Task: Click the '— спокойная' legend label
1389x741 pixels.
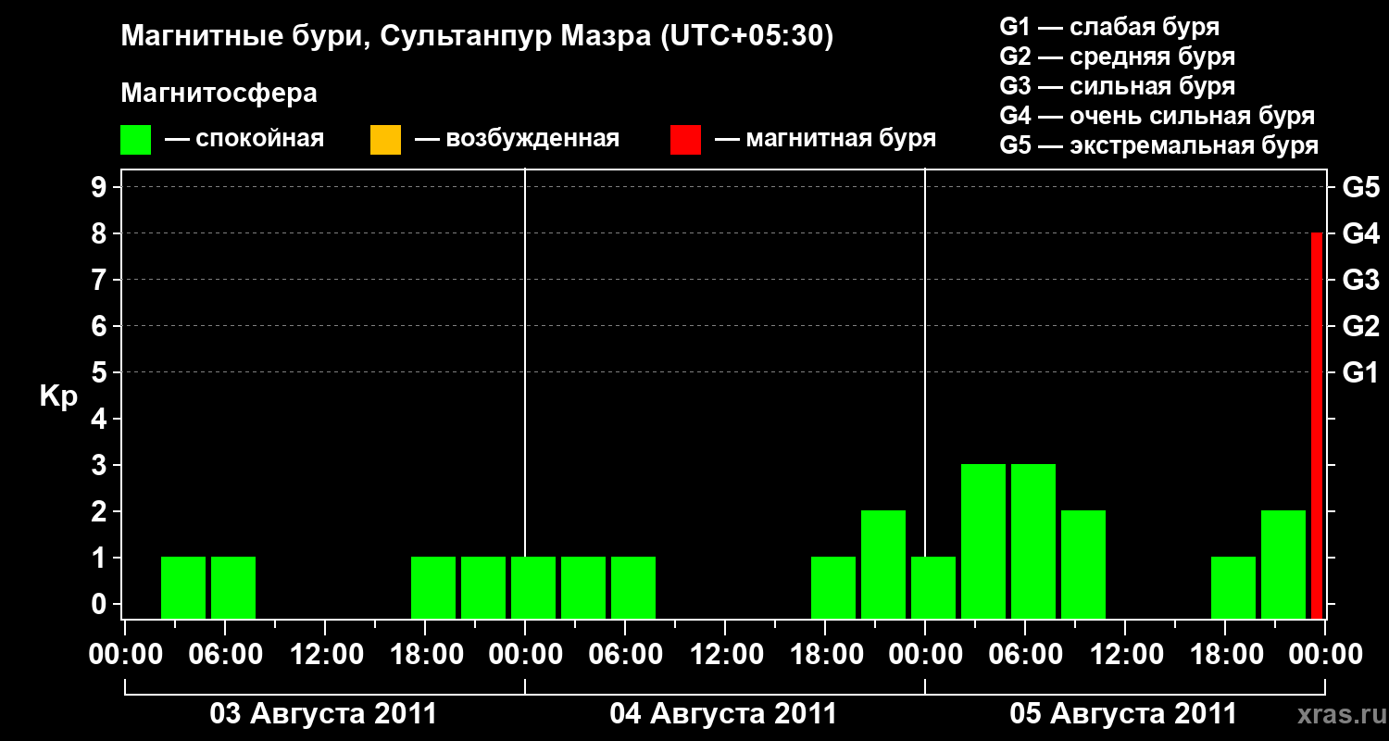Action: tap(244, 140)
